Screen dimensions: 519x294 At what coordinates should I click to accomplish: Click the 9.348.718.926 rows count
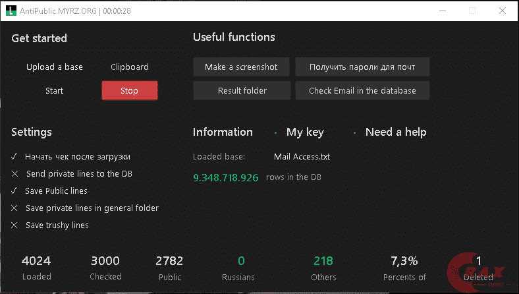tap(226, 178)
